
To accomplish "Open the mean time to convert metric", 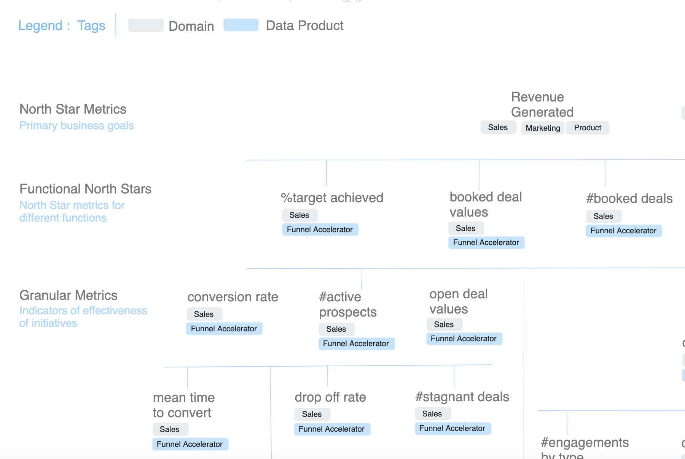I will coord(183,405).
